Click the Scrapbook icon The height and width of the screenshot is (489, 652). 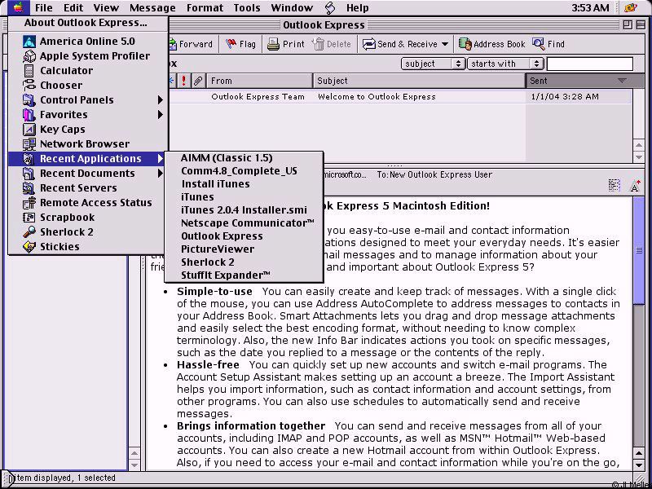(x=29, y=218)
